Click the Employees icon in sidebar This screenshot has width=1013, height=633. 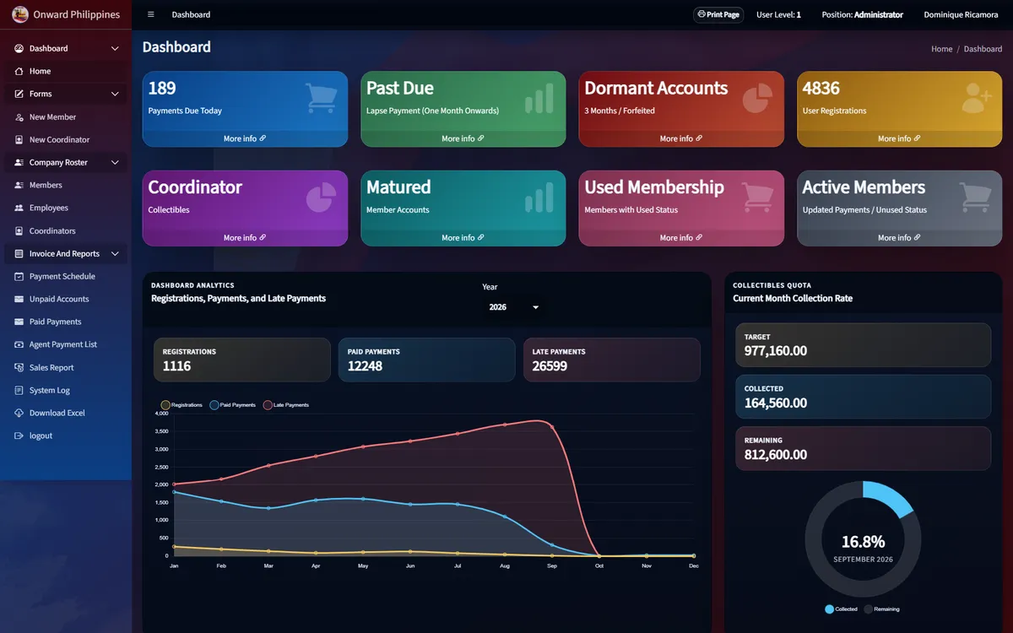[19, 208]
